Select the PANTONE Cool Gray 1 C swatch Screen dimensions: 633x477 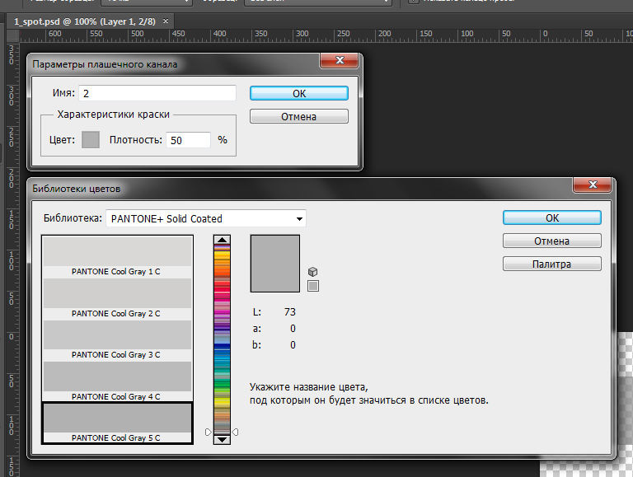pos(117,257)
